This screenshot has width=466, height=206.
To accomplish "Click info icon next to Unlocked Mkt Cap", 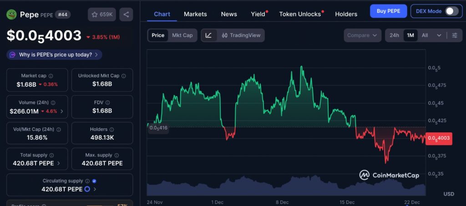I will (x=124, y=76).
